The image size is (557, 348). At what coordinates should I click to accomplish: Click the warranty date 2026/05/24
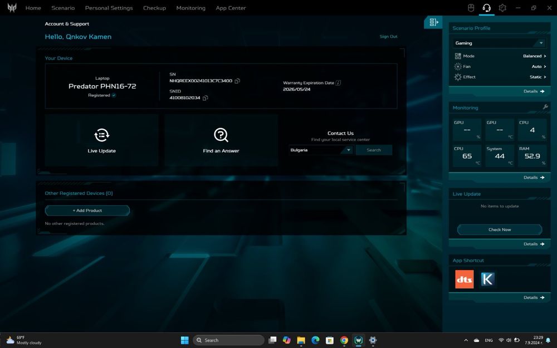tap(297, 90)
